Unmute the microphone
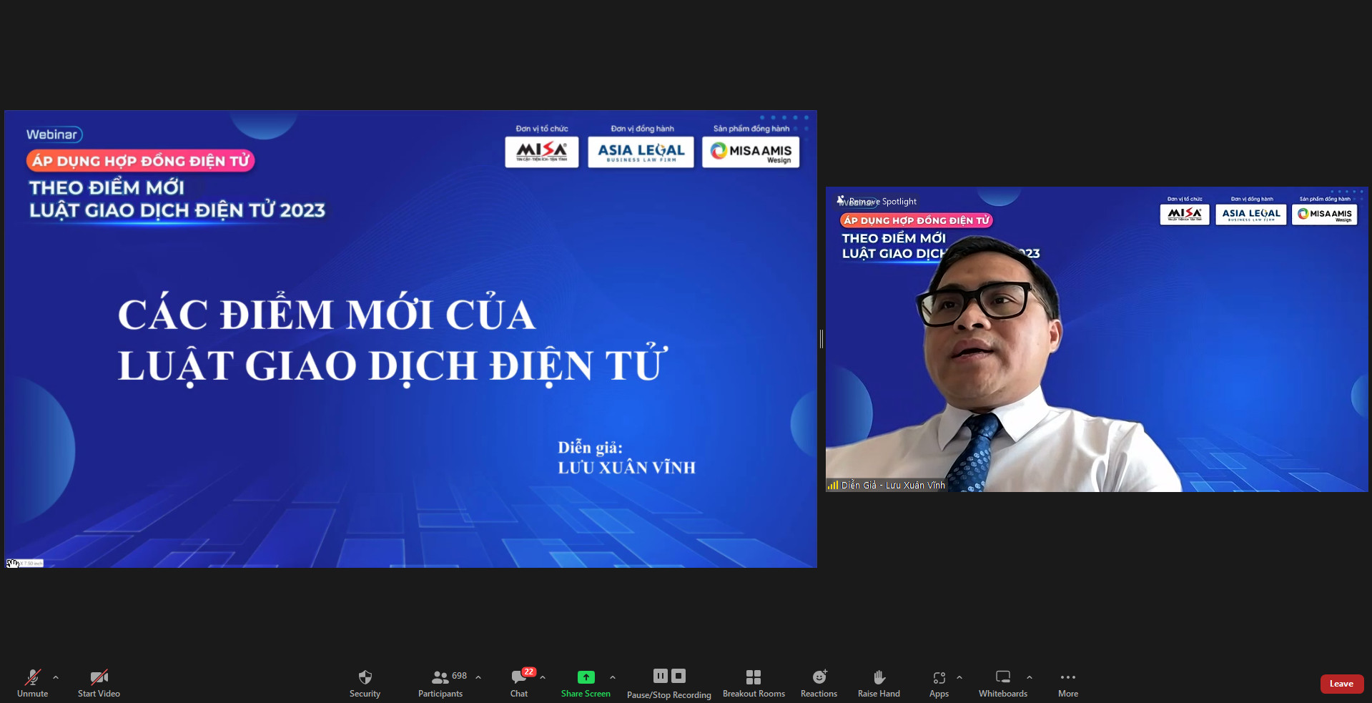1372x703 pixels. (32, 682)
